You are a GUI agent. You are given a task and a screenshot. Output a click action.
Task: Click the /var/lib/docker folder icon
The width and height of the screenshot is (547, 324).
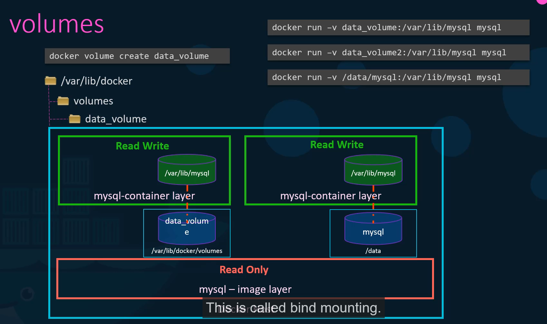51,81
